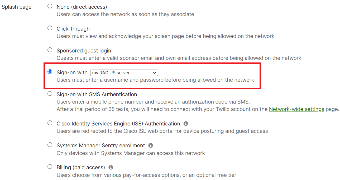Click info icon next to Billing (paid access)
The image size is (340, 180).
tap(111, 167)
